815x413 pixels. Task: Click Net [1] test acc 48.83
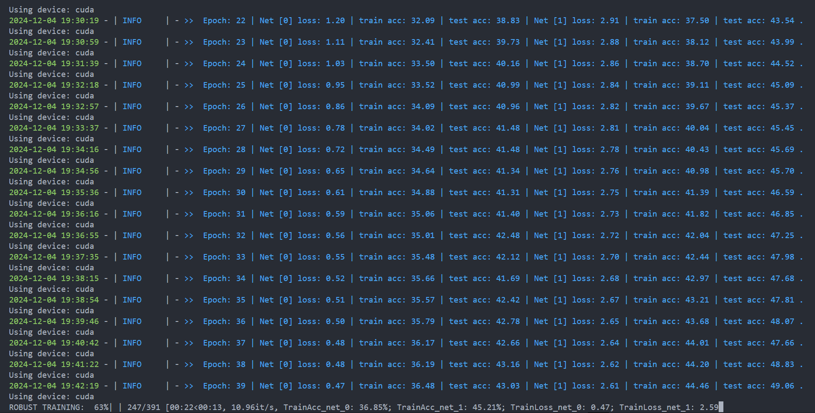pyautogui.click(x=782, y=364)
